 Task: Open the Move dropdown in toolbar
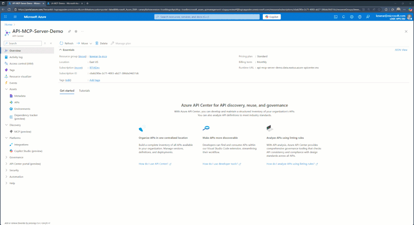(84, 44)
